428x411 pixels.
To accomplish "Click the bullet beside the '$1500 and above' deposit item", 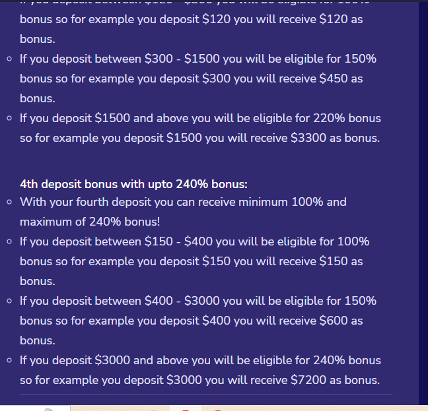I will (9, 118).
